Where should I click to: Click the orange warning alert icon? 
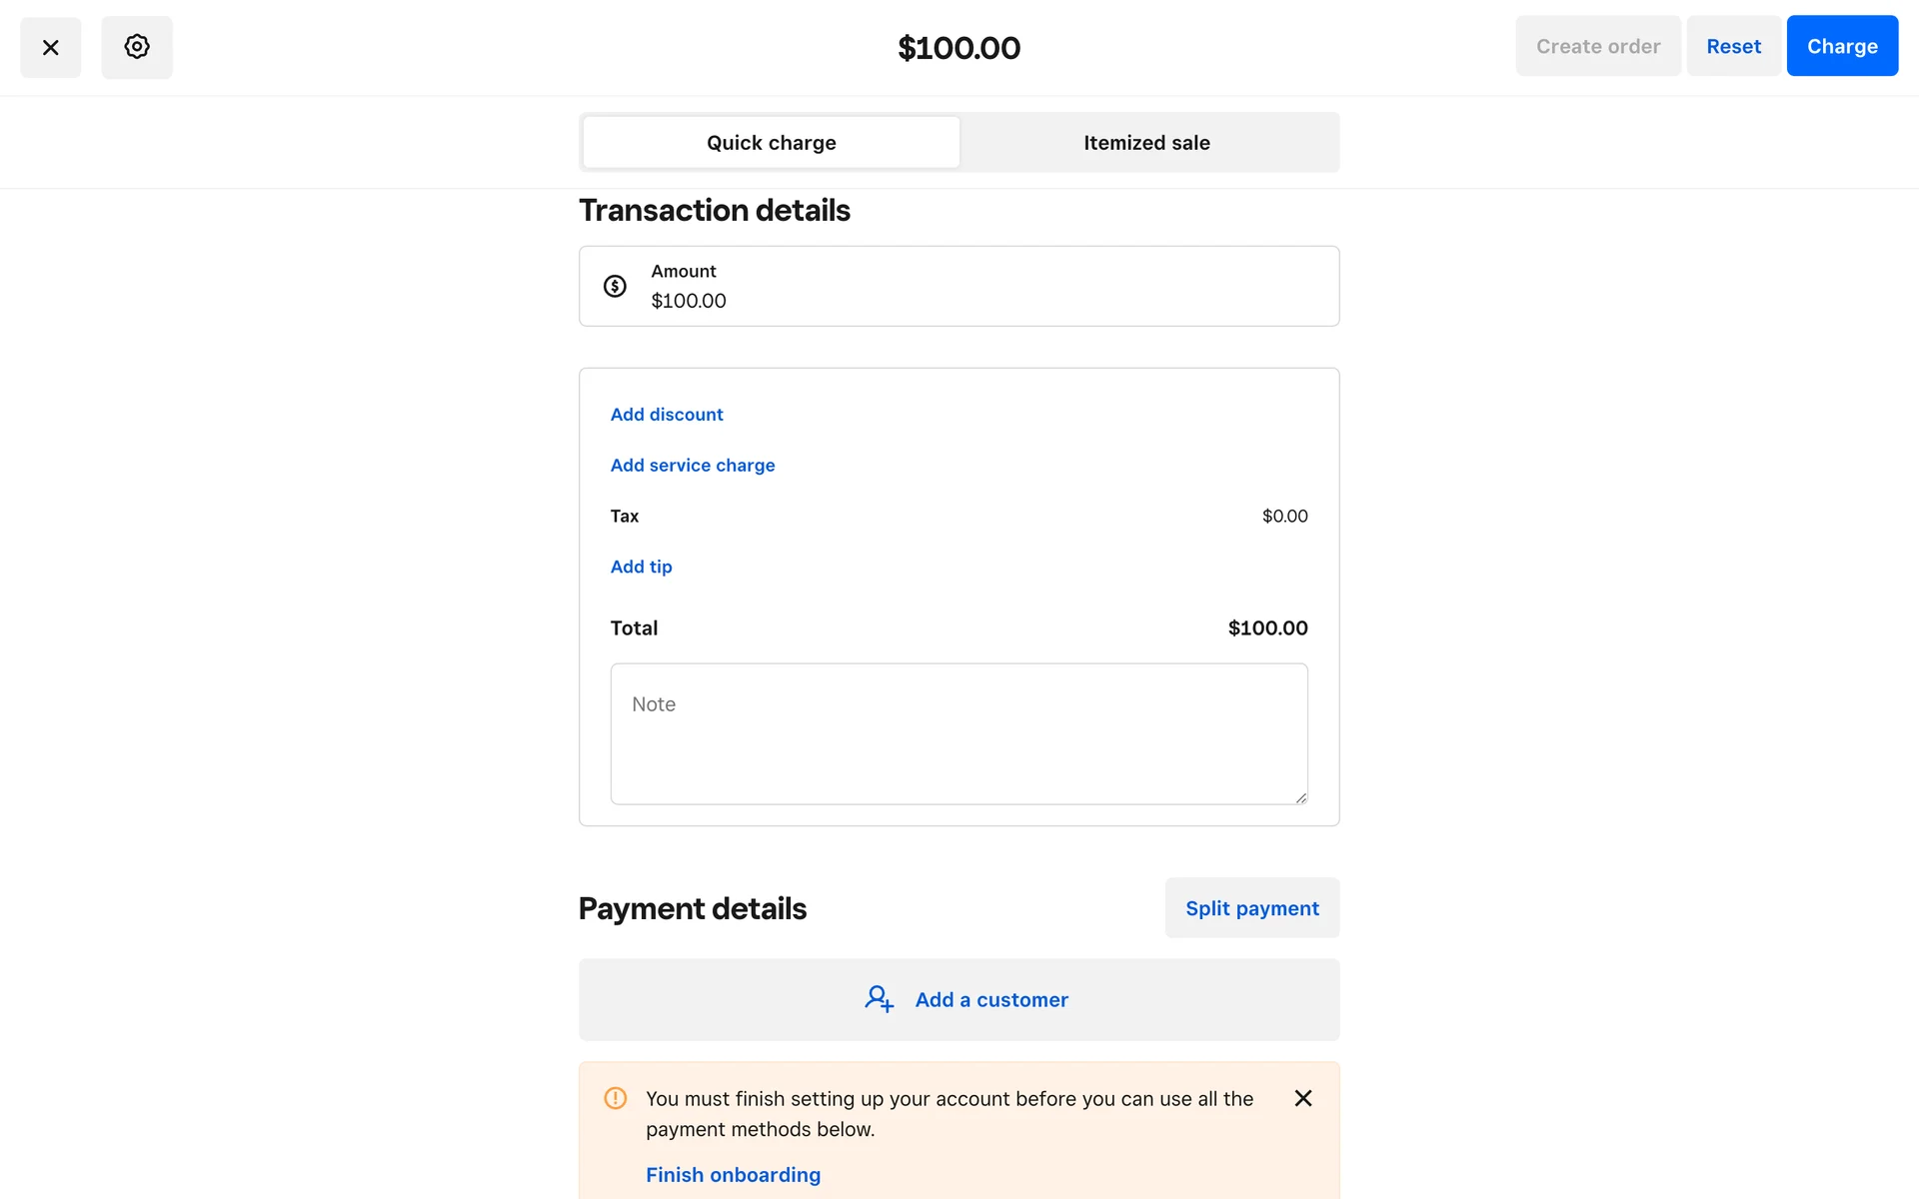tap(616, 1098)
